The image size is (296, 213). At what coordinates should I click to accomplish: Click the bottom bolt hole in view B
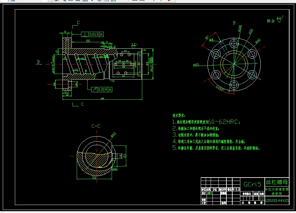tap(234, 85)
